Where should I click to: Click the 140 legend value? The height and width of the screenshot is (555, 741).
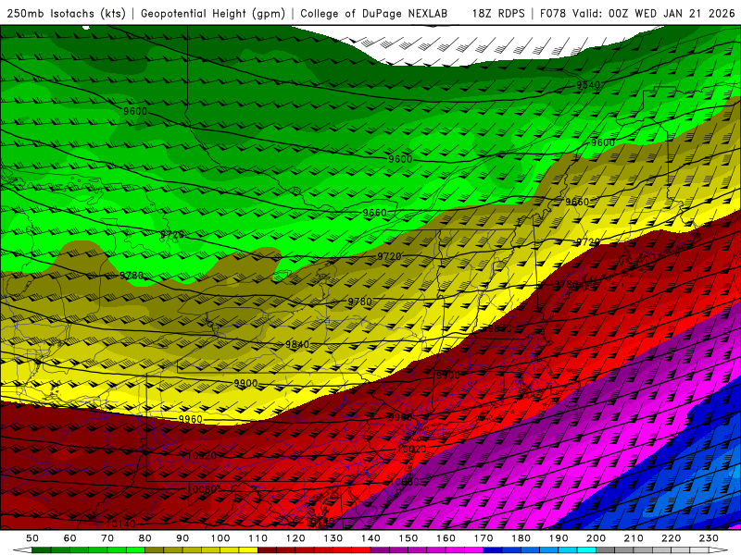[370, 538]
